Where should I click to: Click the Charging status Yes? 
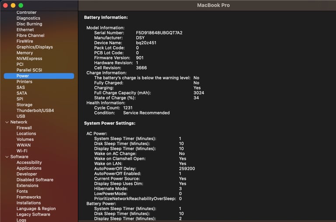click(197, 88)
